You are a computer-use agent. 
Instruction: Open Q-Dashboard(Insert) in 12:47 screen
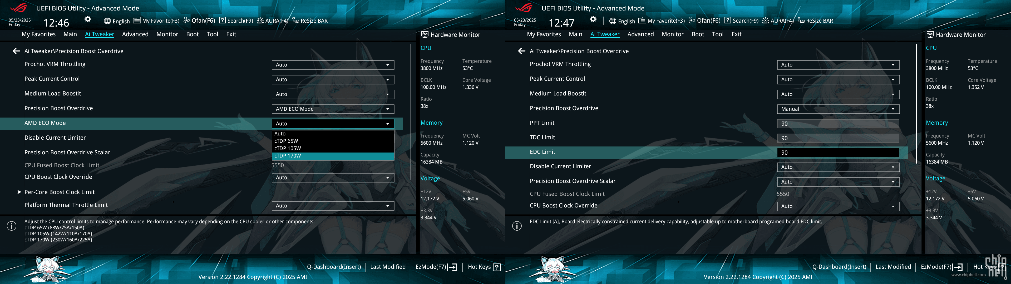point(840,267)
